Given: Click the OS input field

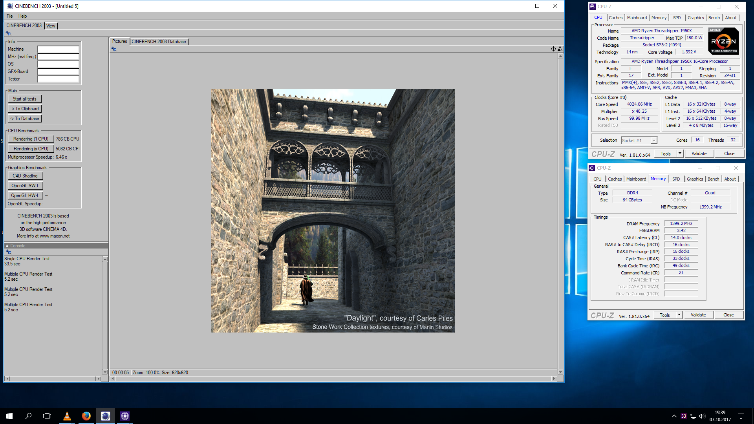Looking at the screenshot, I should (58, 64).
